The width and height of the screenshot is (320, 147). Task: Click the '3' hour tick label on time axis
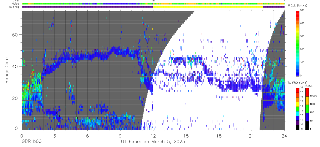click(54, 136)
